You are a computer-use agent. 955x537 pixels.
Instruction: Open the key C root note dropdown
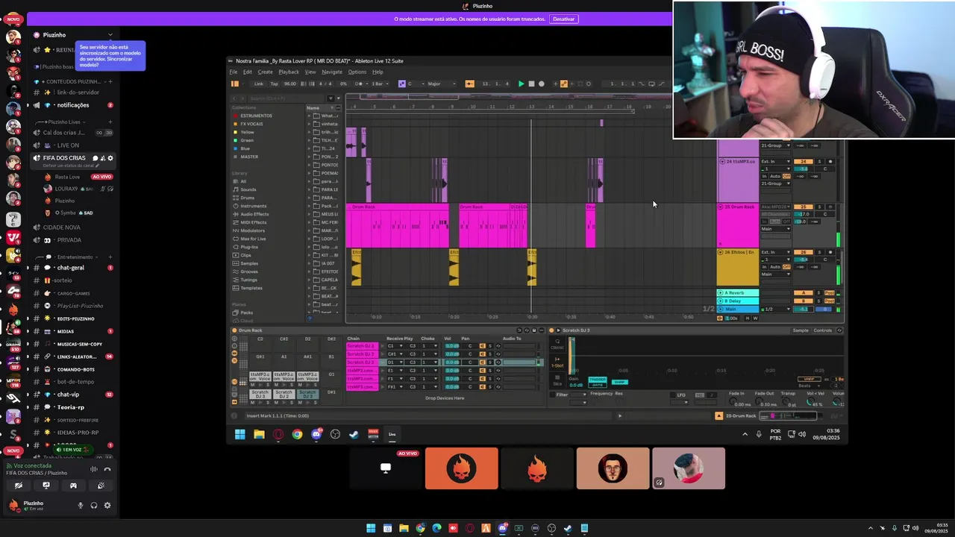[x=415, y=84]
